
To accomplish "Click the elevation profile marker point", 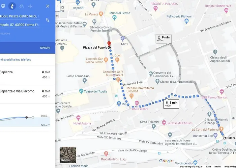I will click(27, 117).
